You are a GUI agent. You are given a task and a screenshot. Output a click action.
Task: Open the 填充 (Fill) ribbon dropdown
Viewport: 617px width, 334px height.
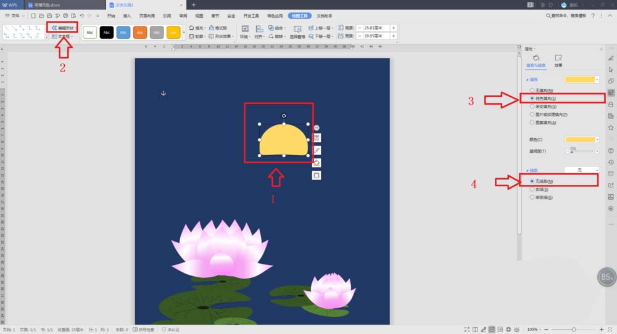[196, 28]
